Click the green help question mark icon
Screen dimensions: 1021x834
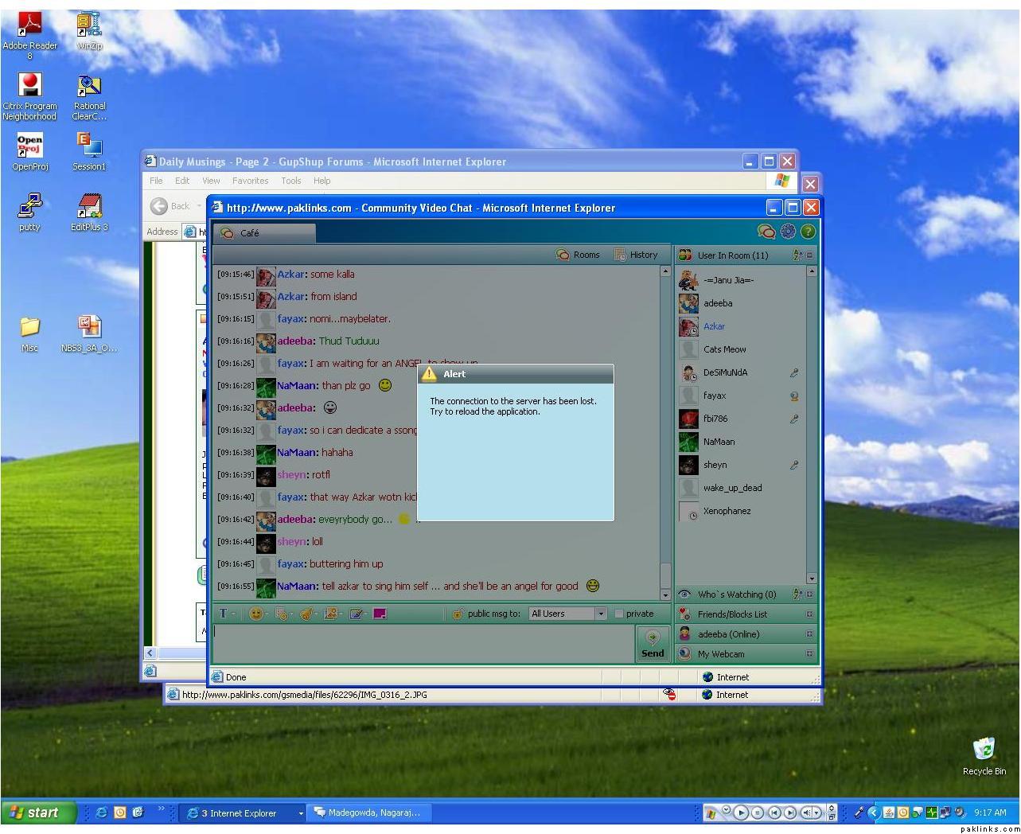[x=808, y=232]
